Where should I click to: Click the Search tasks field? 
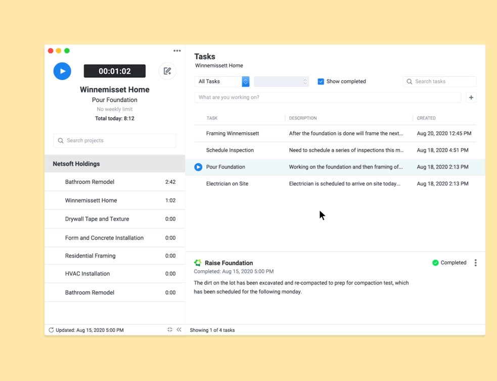(x=439, y=81)
